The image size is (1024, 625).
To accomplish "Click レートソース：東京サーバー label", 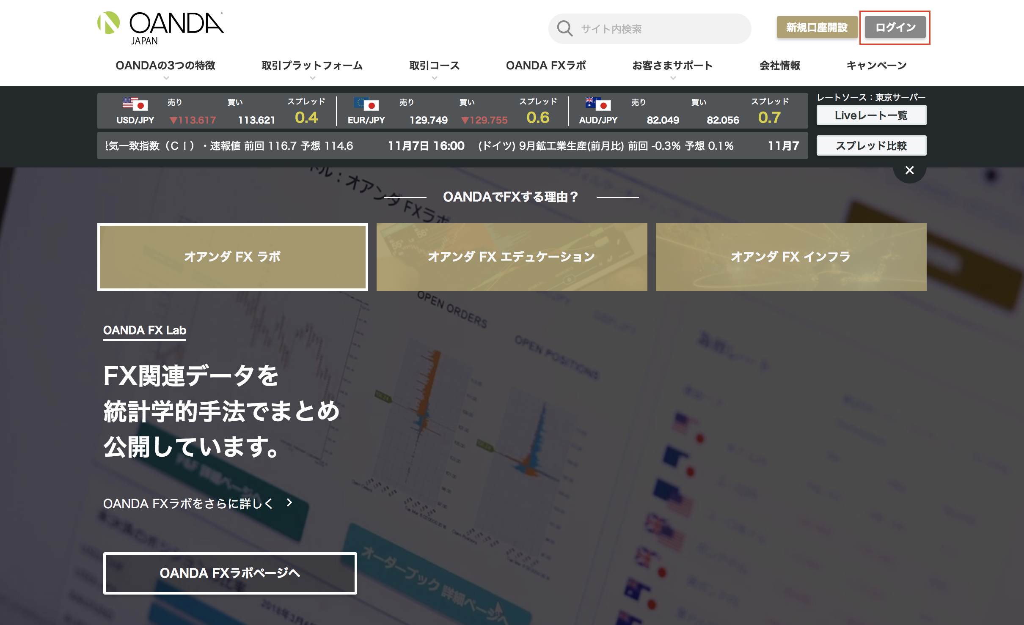I will [x=871, y=97].
